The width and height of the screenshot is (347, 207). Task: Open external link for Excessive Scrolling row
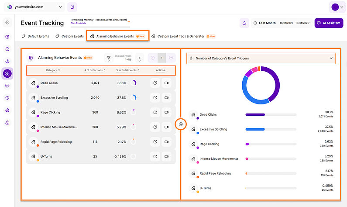point(156,98)
